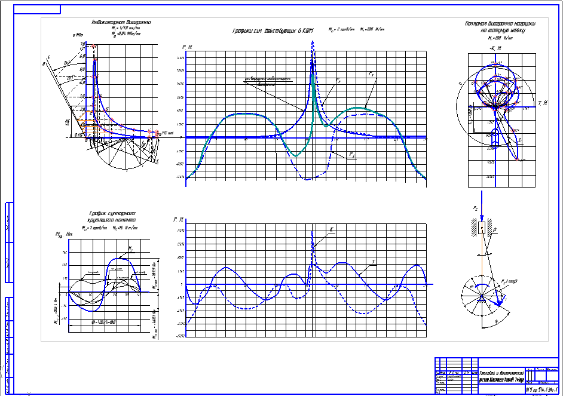Select the 'P, H' label of lower force graph
The height and width of the screenshot is (396, 563).
click(178, 220)
